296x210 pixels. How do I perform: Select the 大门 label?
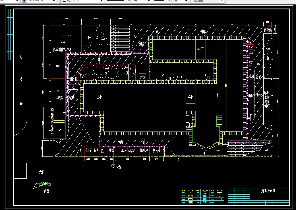42,172
